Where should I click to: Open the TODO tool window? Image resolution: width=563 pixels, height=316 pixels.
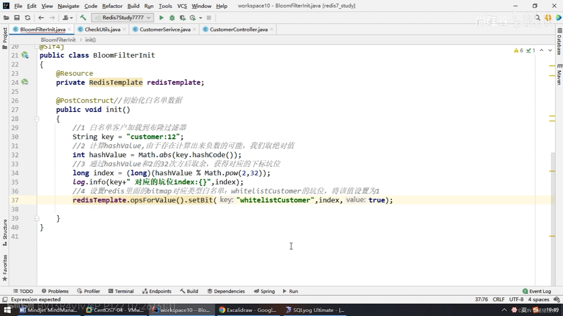(23, 291)
